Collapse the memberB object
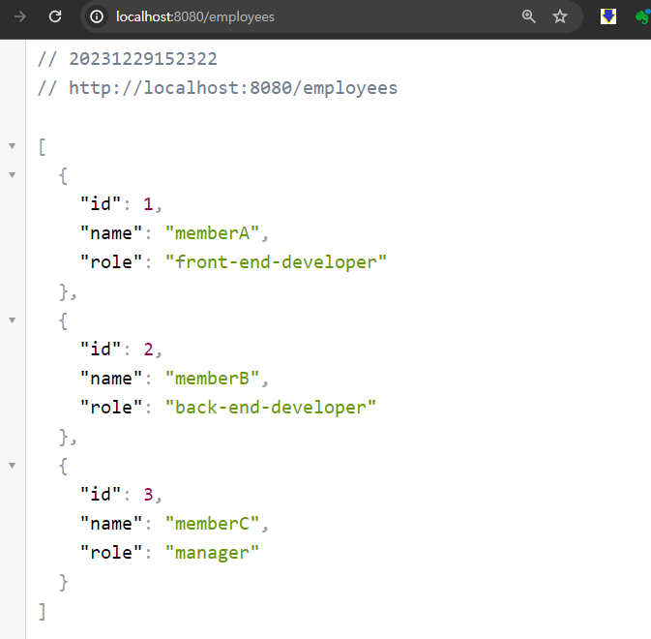 [x=13, y=320]
